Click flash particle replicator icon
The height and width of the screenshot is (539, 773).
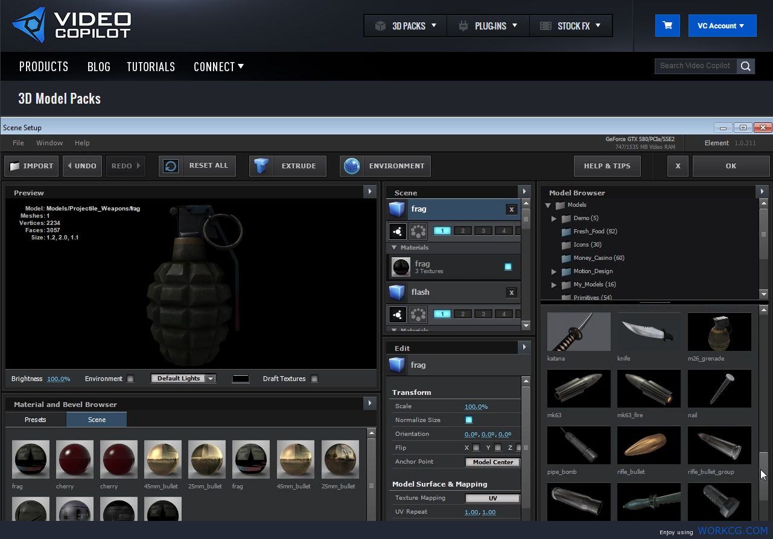[398, 314]
